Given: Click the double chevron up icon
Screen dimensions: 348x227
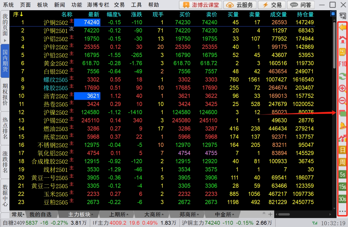Looking at the screenshot, I should click(x=264, y=214).
